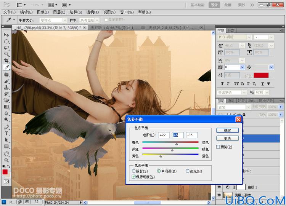Select the Move tool
Screen dimensions: 286x206
coord(6,35)
